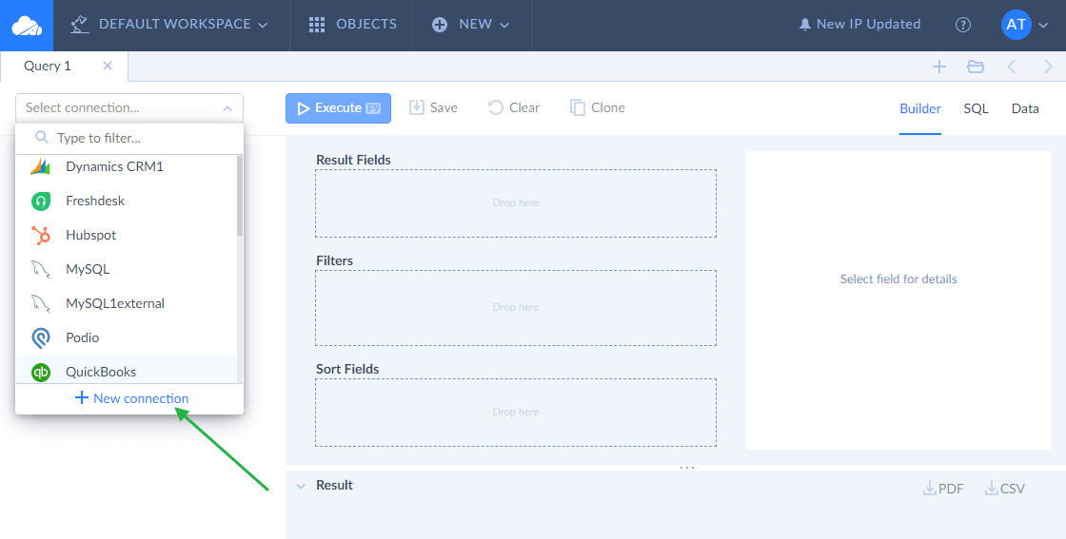Image resolution: width=1066 pixels, height=539 pixels.
Task: Switch to the SQL tab
Action: tap(976, 108)
